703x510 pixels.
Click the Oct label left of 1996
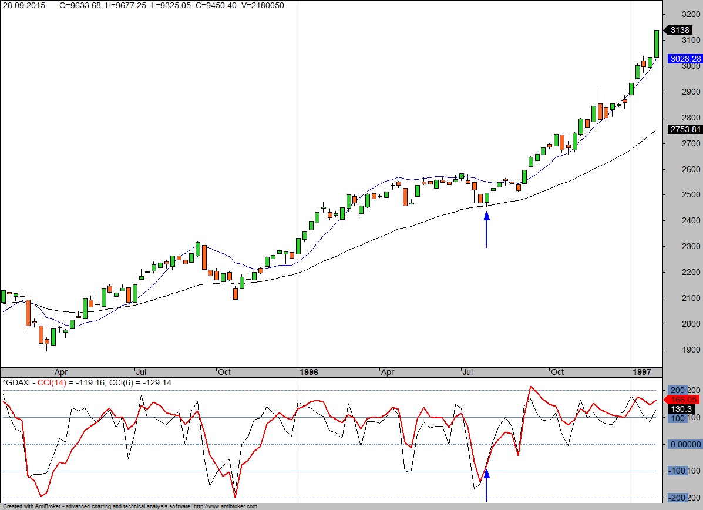coord(224,372)
